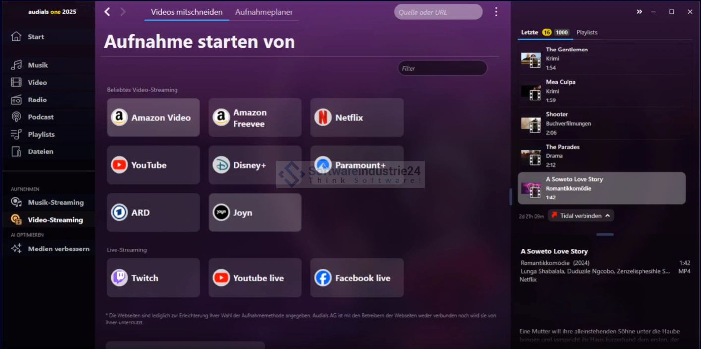
Task: Select the Joyn streaming tile
Action: coord(255,212)
